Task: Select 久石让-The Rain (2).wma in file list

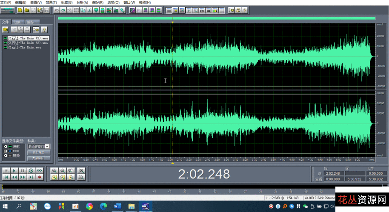Action: 27,43
